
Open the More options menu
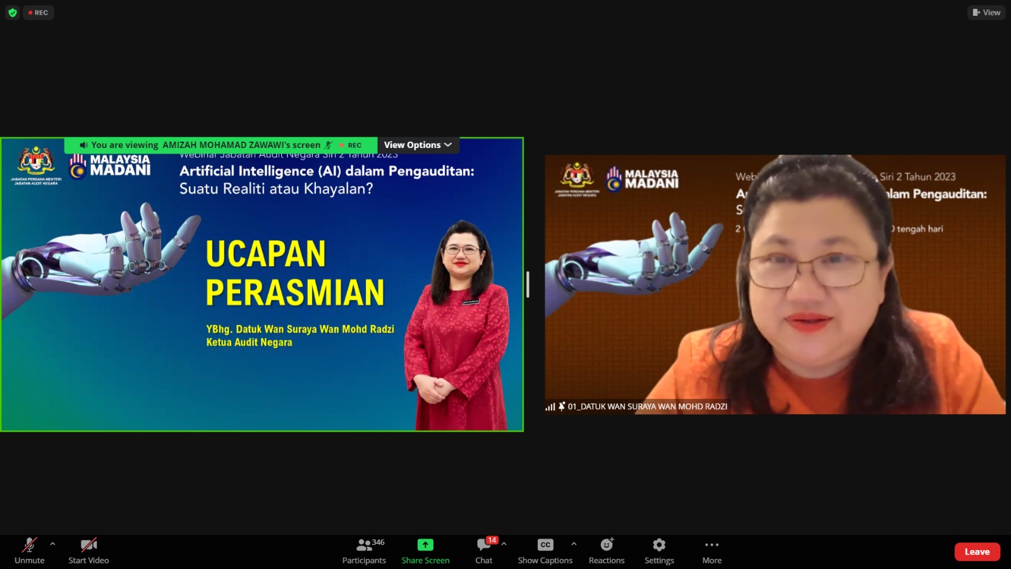click(711, 551)
